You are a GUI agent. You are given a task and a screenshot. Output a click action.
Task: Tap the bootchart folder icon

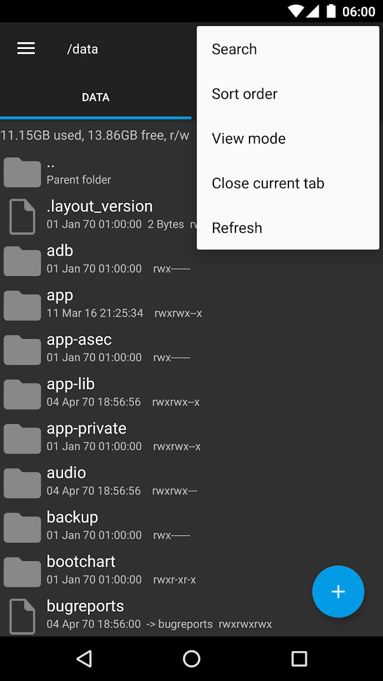pos(22,571)
